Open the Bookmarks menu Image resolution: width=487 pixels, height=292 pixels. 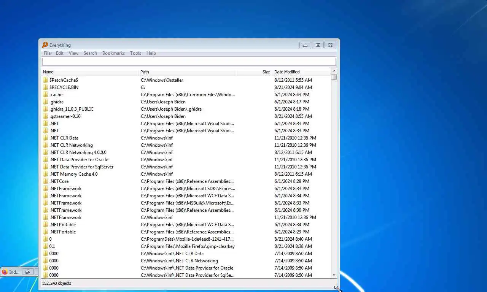click(x=113, y=53)
